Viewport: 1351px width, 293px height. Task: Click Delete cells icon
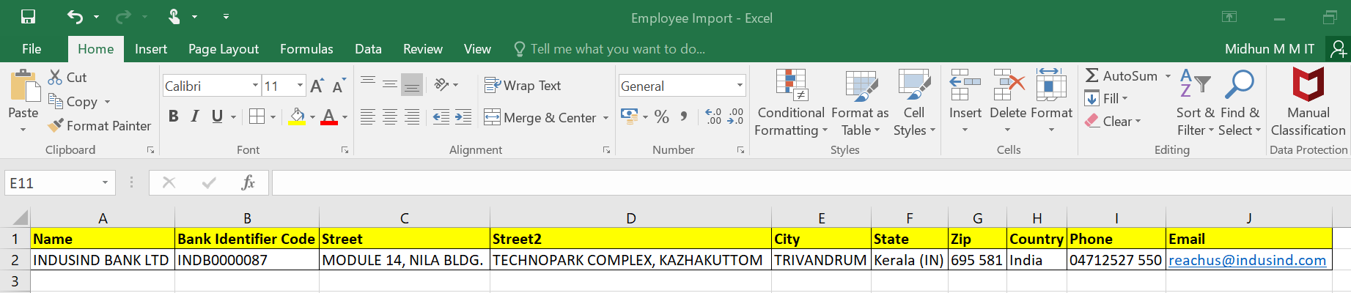tap(1008, 85)
